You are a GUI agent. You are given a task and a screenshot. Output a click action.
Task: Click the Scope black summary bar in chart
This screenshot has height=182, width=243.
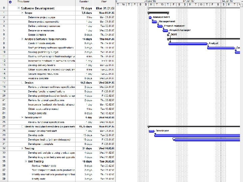158,13
